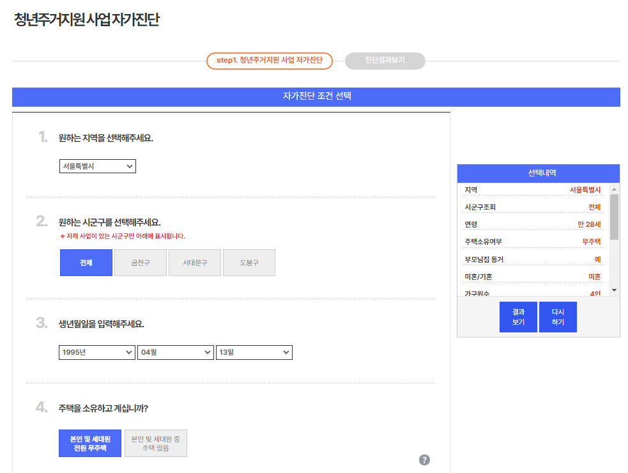The width and height of the screenshot is (628, 473).
Task: Open the 진단결과보기 tab
Action: pos(385,61)
